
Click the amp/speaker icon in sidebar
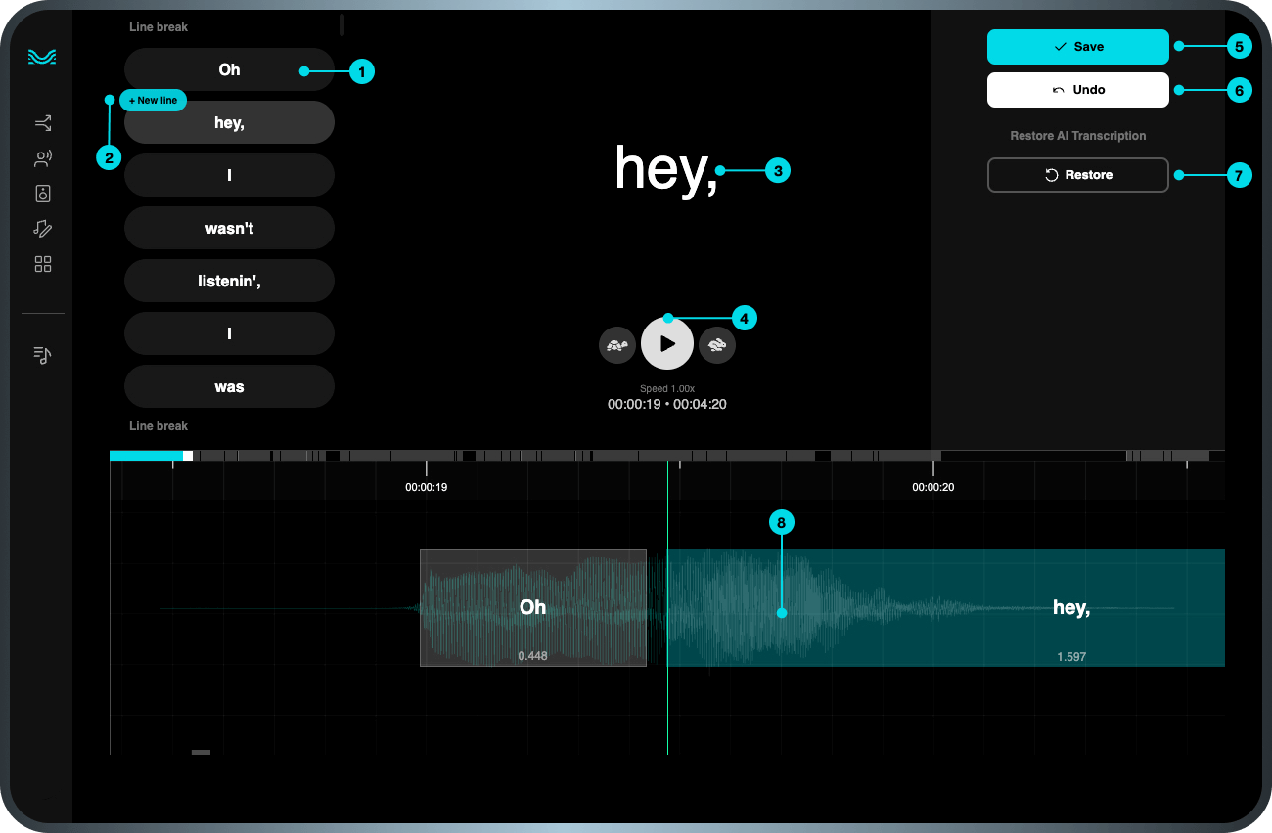[x=42, y=193]
